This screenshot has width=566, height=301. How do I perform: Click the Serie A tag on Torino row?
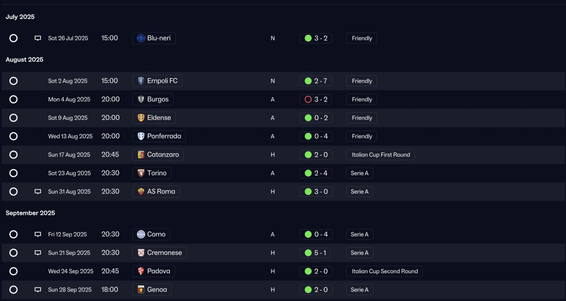(359, 173)
